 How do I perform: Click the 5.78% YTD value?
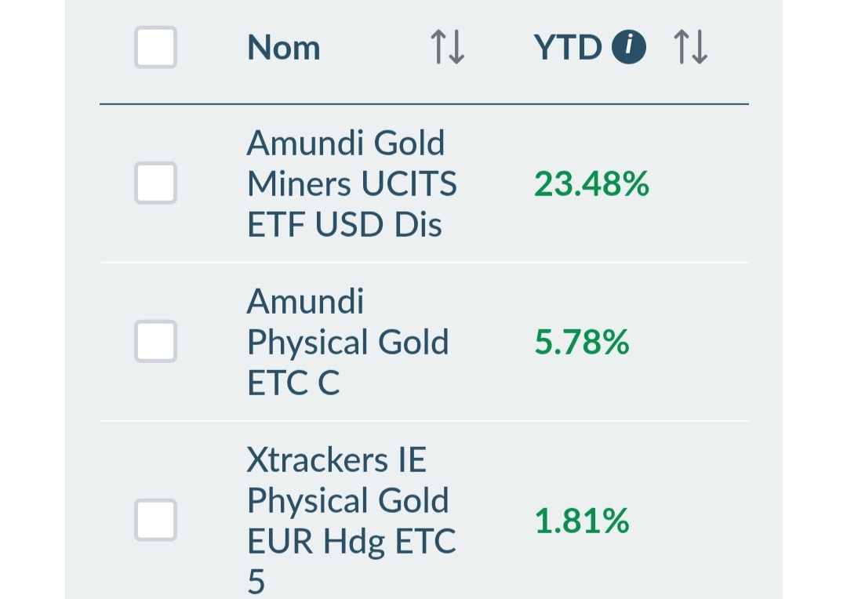point(582,342)
